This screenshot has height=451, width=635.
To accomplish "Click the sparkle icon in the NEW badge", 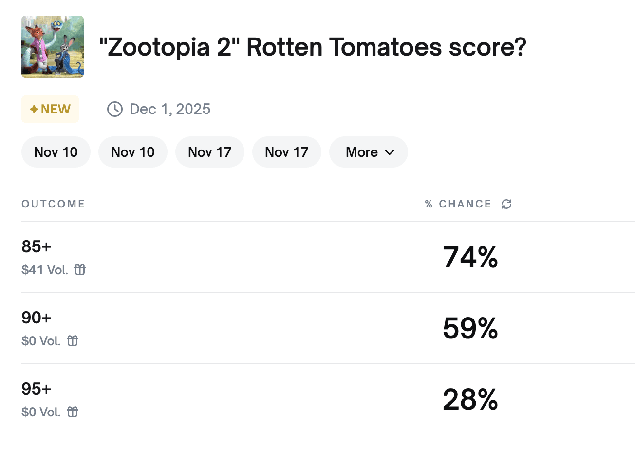I will [x=34, y=109].
